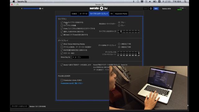Click the dimmed MIDI button
The height and width of the screenshot is (112, 199).
[x=146, y=9]
